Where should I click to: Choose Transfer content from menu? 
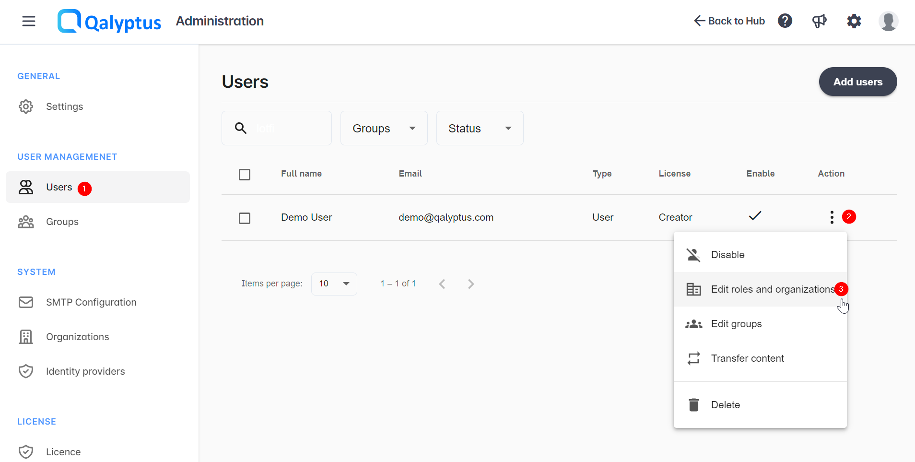click(747, 358)
